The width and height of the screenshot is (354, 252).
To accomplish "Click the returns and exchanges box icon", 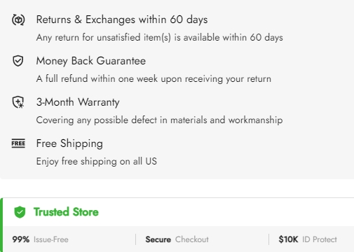I will (18, 20).
